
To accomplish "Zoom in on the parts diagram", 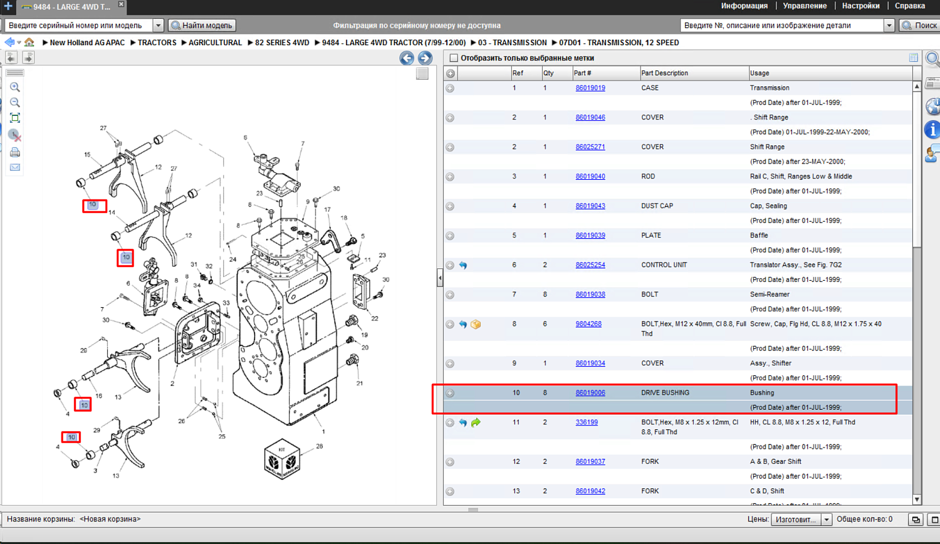I will coord(15,88).
